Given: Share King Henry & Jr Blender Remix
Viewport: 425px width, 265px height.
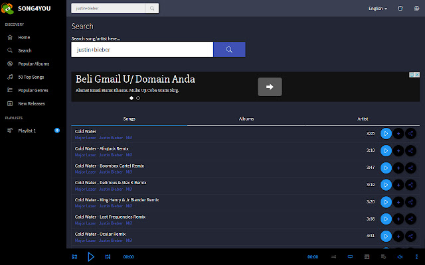Looking at the screenshot, I should (410, 202).
